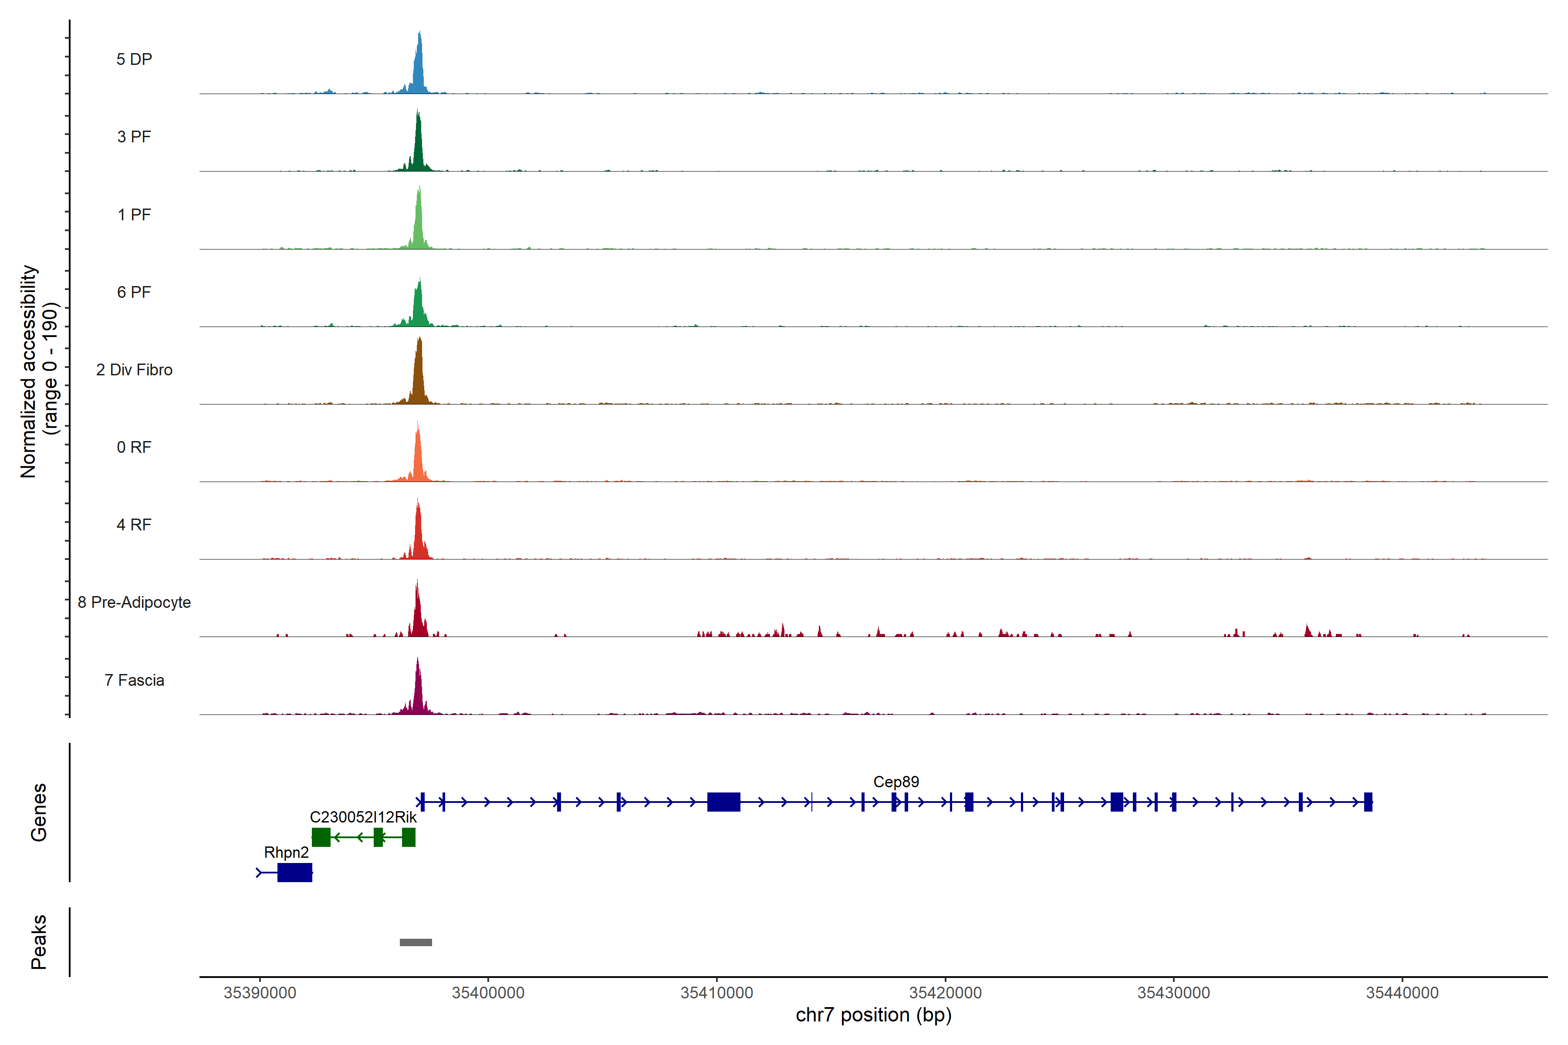Click the 7 Fascia track label

[x=134, y=680]
